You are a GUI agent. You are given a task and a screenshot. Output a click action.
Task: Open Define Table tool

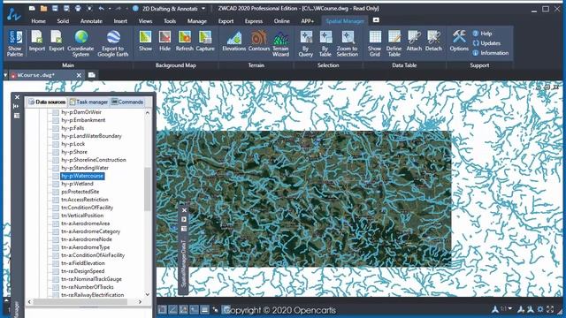click(x=394, y=43)
